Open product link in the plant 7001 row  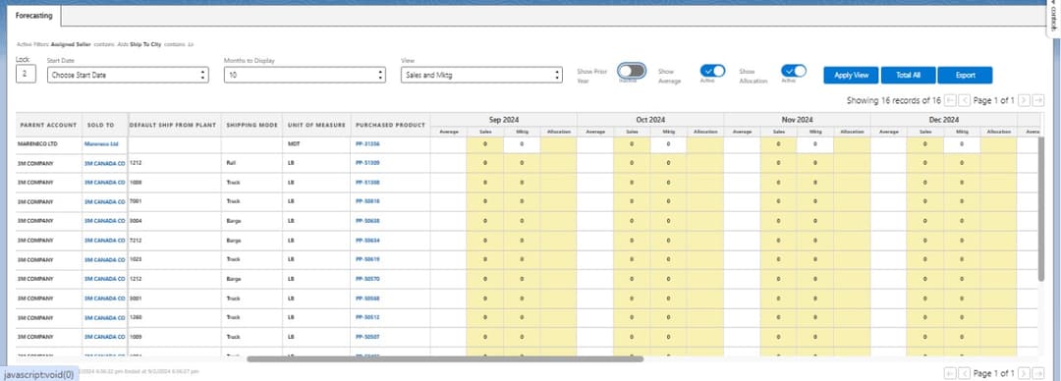click(x=367, y=201)
